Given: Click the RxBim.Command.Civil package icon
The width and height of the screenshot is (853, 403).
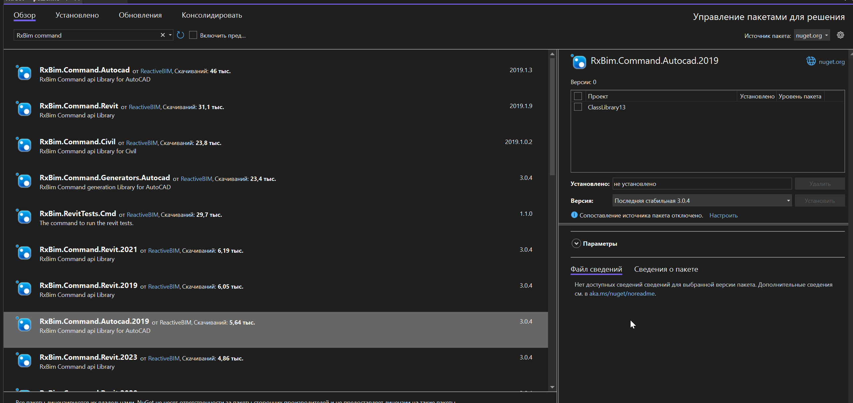Looking at the screenshot, I should click(24, 145).
